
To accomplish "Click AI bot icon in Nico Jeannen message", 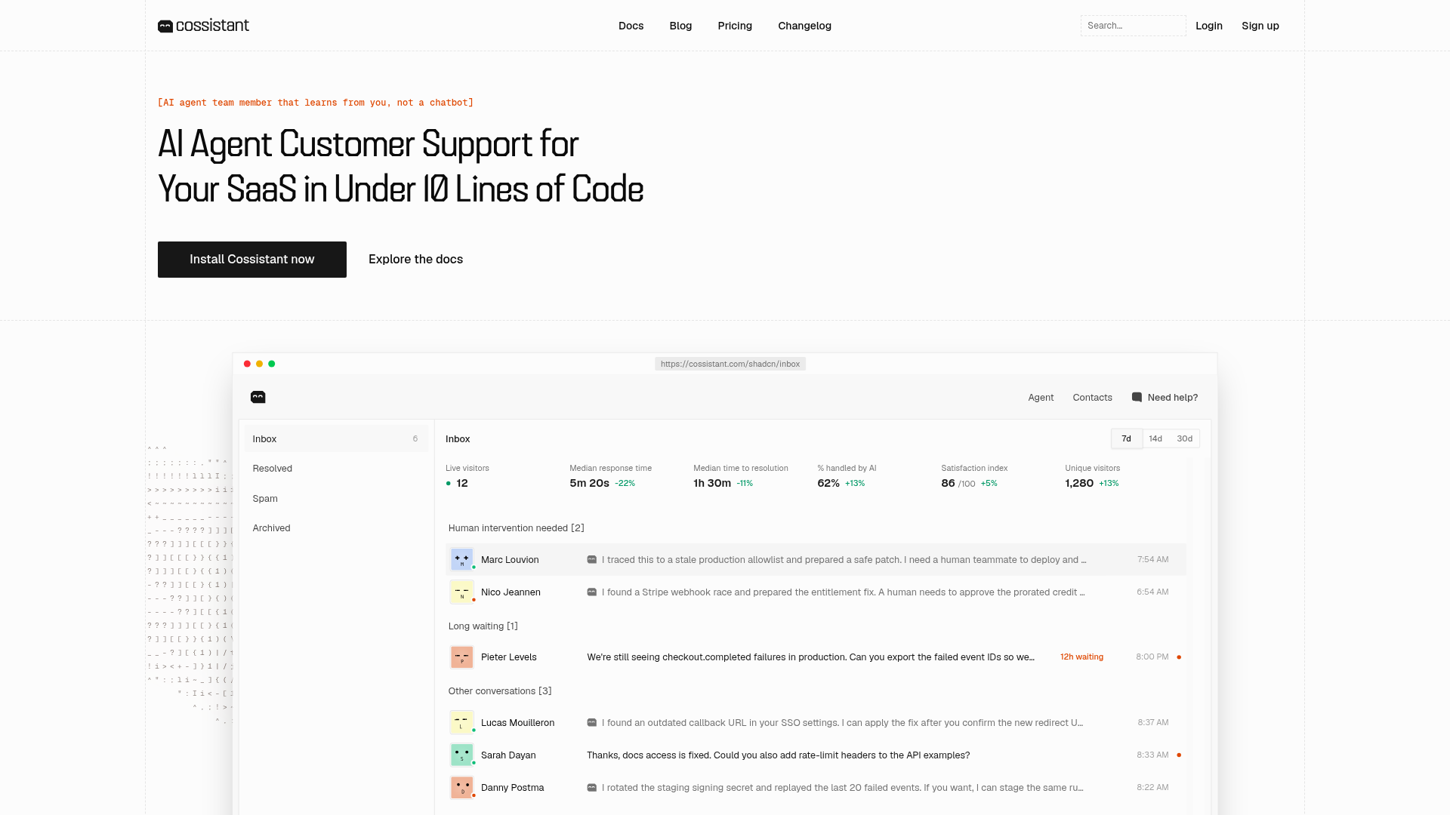I will [x=592, y=592].
